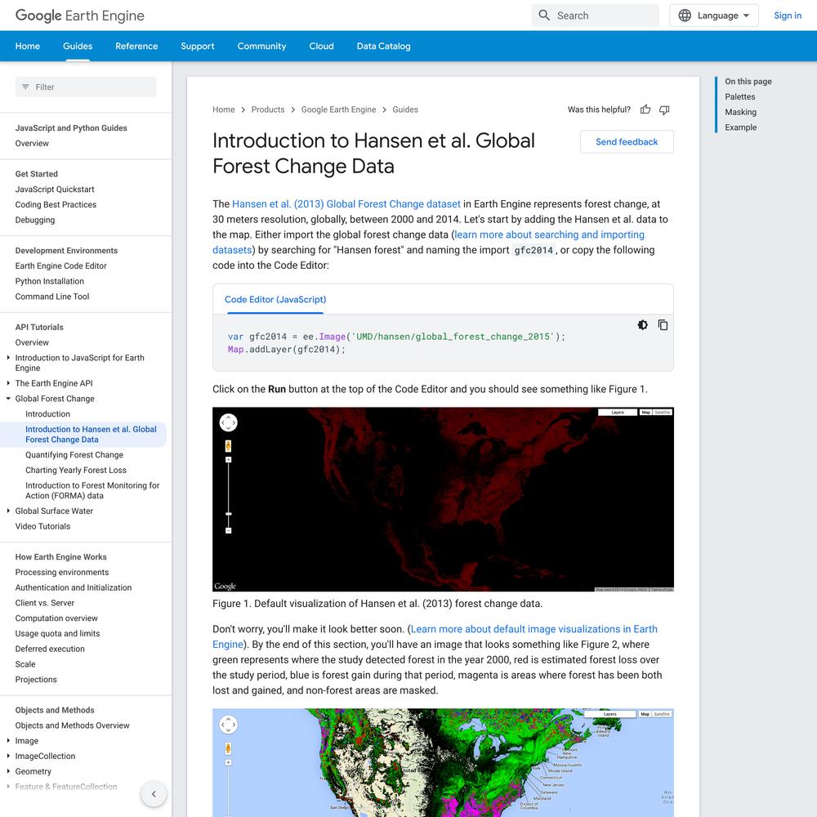Open the Cloud nav tab
This screenshot has width=817, height=817.
point(321,46)
